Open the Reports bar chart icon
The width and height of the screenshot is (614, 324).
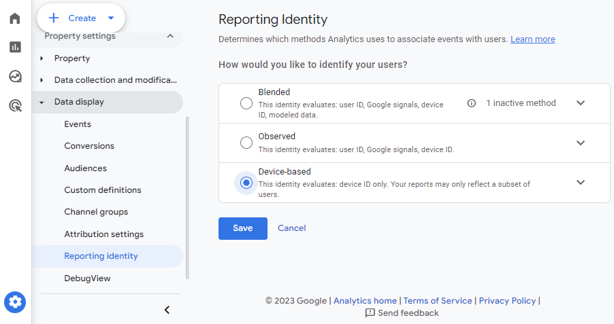(x=15, y=47)
